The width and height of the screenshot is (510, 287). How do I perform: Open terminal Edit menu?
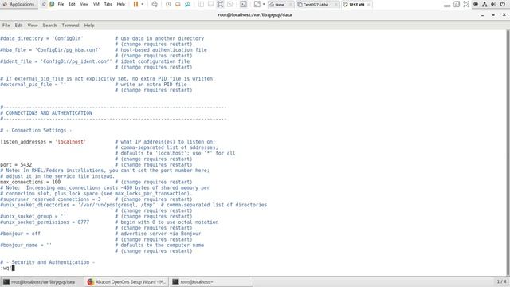pyautogui.click(x=18, y=25)
